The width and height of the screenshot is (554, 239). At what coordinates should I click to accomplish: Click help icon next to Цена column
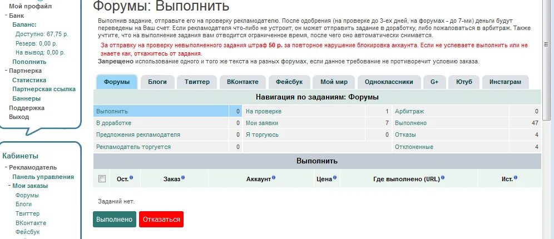[335, 177]
